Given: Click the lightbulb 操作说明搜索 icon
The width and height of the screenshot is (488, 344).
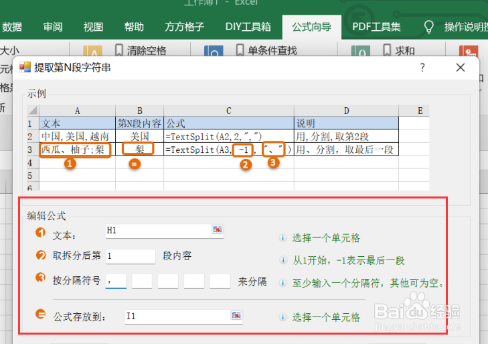Looking at the screenshot, I should 429,27.
